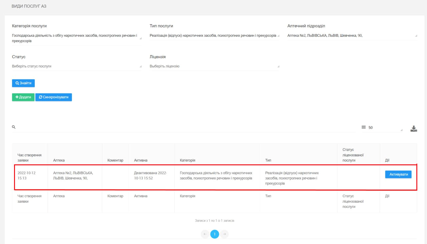The image size is (427, 244).
Task: Click in the table search input field
Action: pyautogui.click(x=183, y=128)
